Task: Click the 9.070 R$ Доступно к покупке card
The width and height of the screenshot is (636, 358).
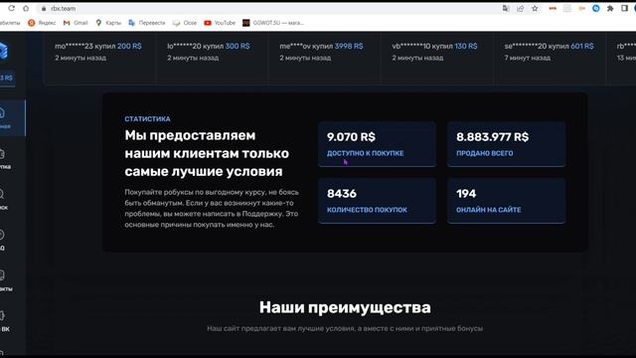Action: (x=377, y=144)
